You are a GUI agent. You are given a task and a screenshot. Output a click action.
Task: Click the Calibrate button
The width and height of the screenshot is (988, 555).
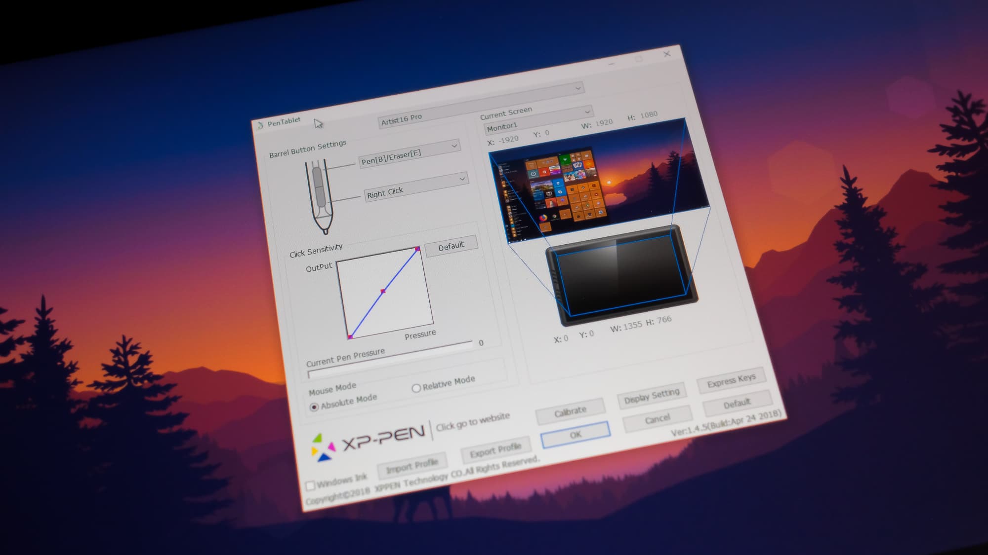tap(570, 411)
